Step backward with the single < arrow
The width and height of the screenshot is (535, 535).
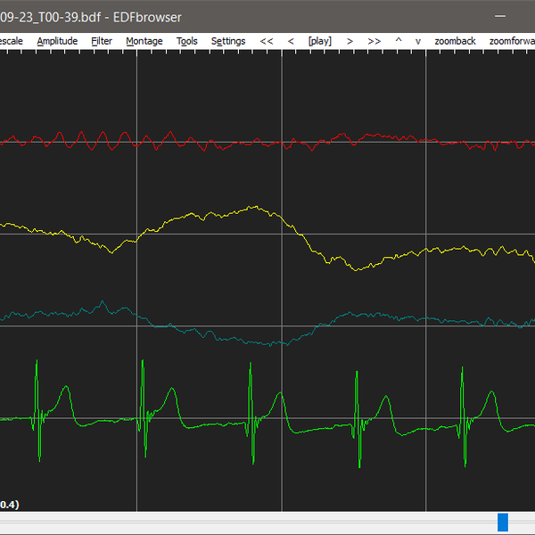291,41
